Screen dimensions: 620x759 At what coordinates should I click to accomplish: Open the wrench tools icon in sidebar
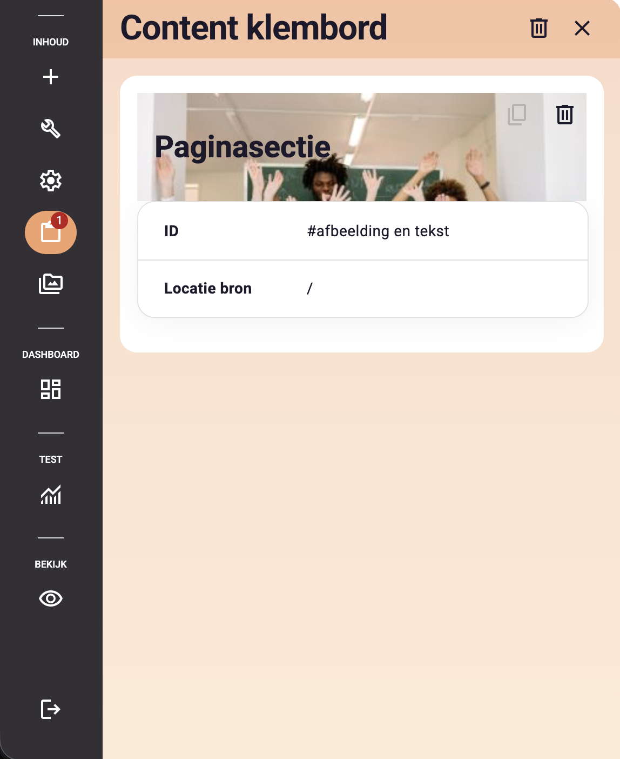[x=51, y=129]
